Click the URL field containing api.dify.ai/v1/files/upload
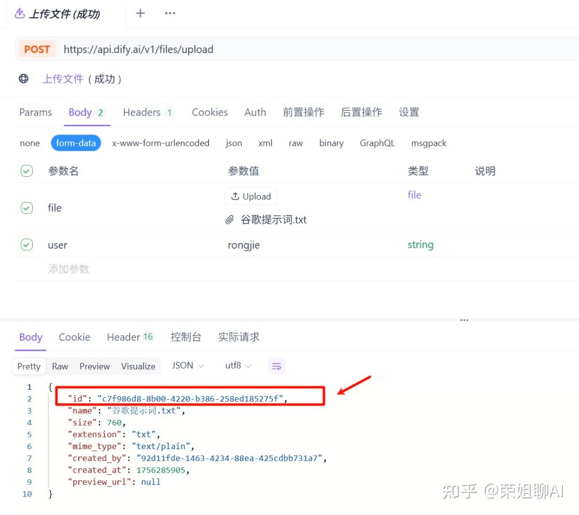This screenshot has width=579, height=515. pos(138,49)
